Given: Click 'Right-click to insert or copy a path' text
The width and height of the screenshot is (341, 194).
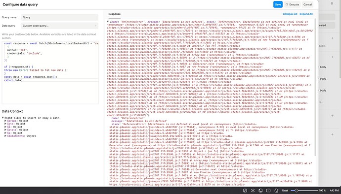Looking at the screenshot, I should click(33, 118).
